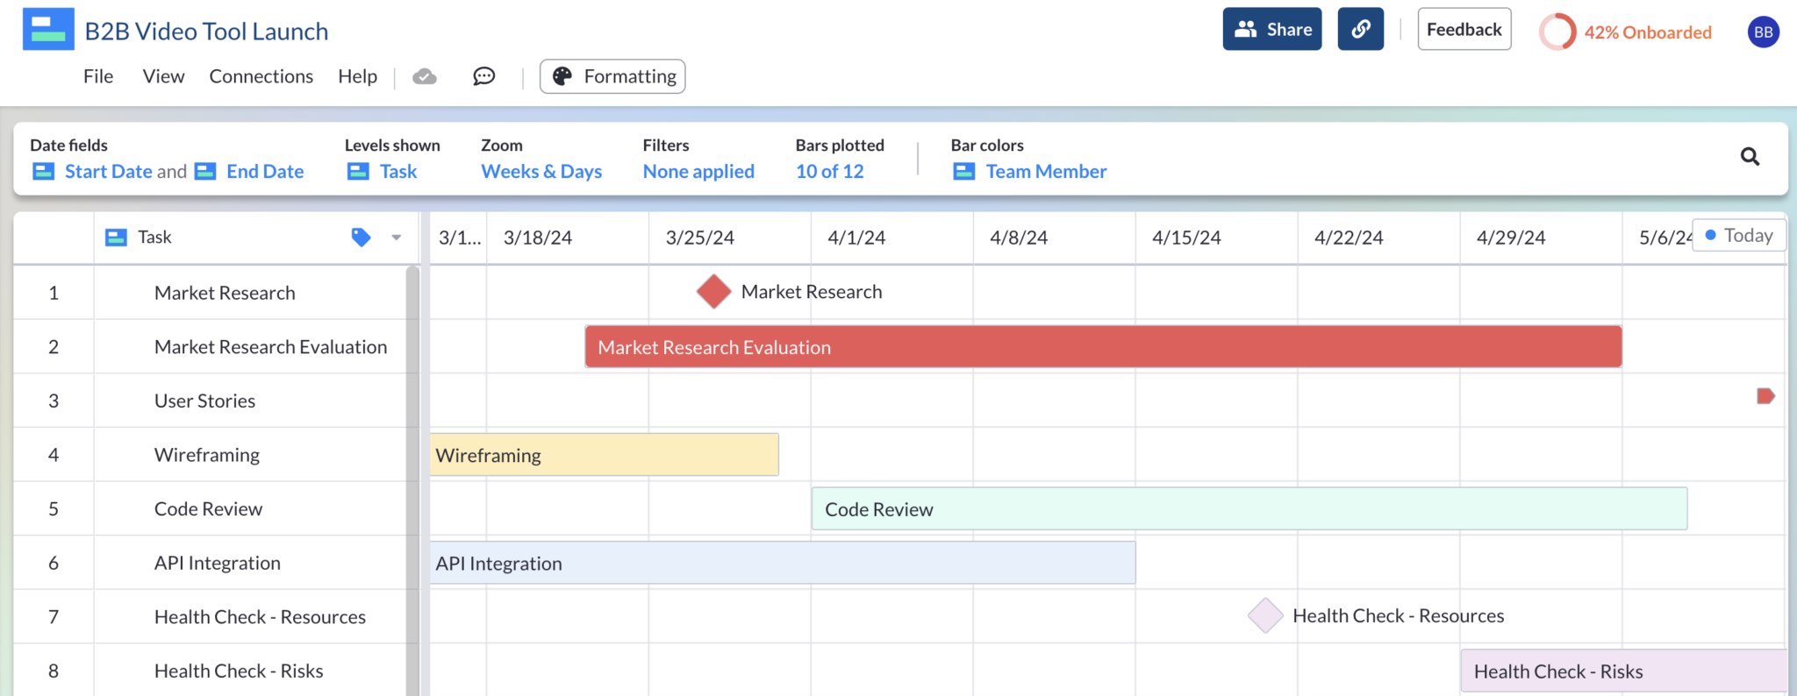Click the Market Research red diamond milestone
The image size is (1797, 696).
click(713, 292)
